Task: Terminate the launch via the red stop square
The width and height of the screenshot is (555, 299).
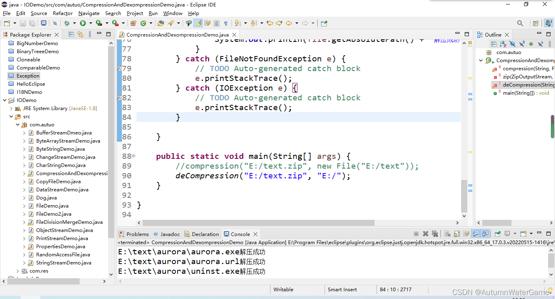Action: coord(416,234)
